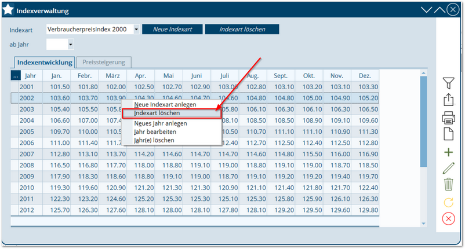
Task: Open the ab Jahr dropdown
Action: pyautogui.click(x=71, y=45)
